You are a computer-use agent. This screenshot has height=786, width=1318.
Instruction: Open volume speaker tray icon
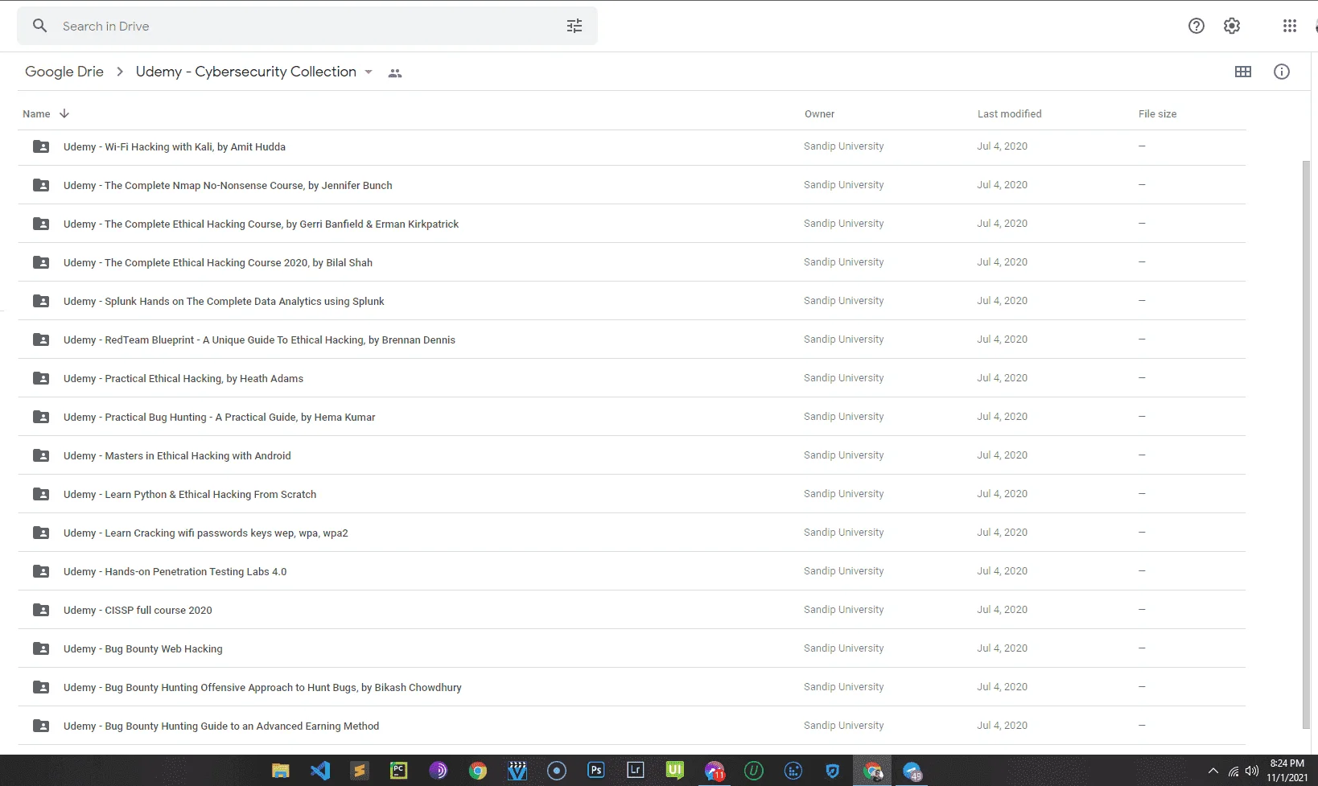1252,771
